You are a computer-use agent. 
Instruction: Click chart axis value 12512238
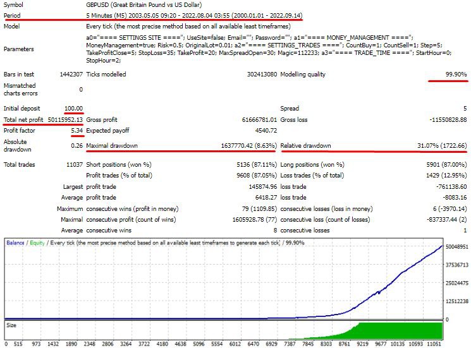tap(457, 301)
